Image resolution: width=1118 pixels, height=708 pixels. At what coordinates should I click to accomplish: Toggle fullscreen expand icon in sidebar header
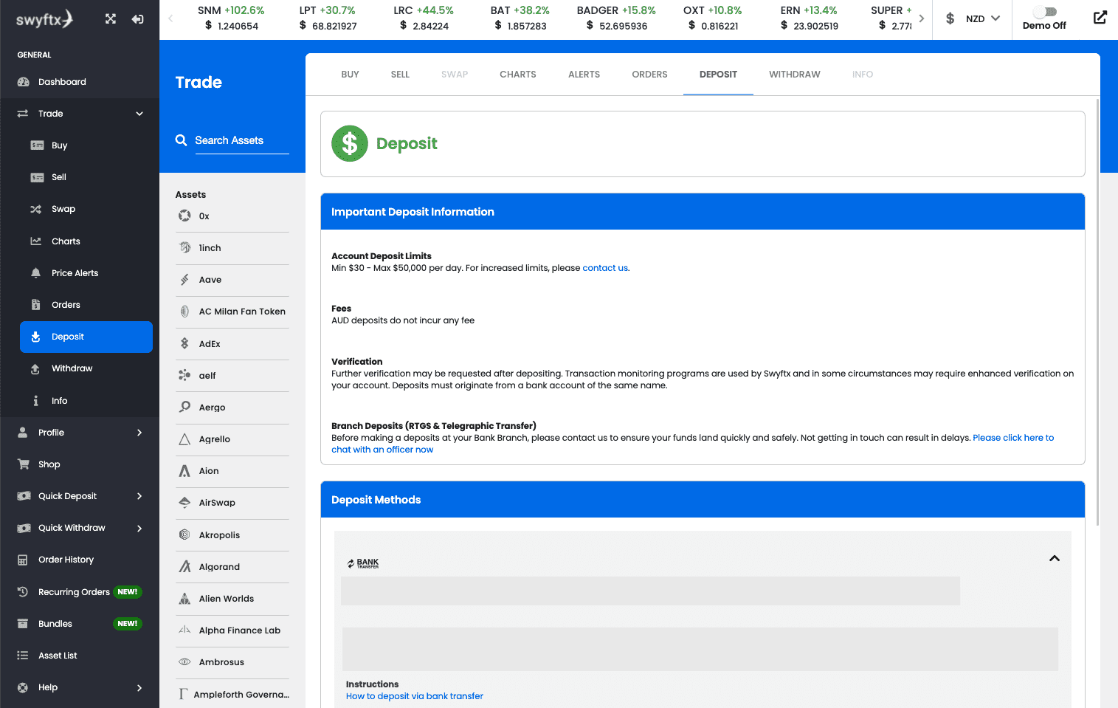[111, 19]
